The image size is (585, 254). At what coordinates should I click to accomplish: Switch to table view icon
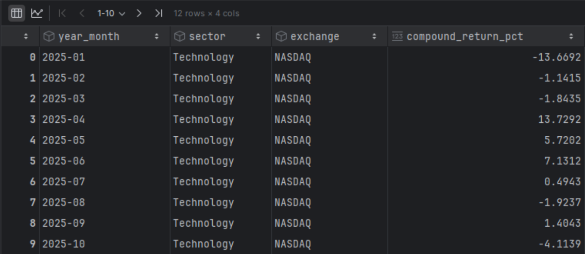(x=16, y=13)
